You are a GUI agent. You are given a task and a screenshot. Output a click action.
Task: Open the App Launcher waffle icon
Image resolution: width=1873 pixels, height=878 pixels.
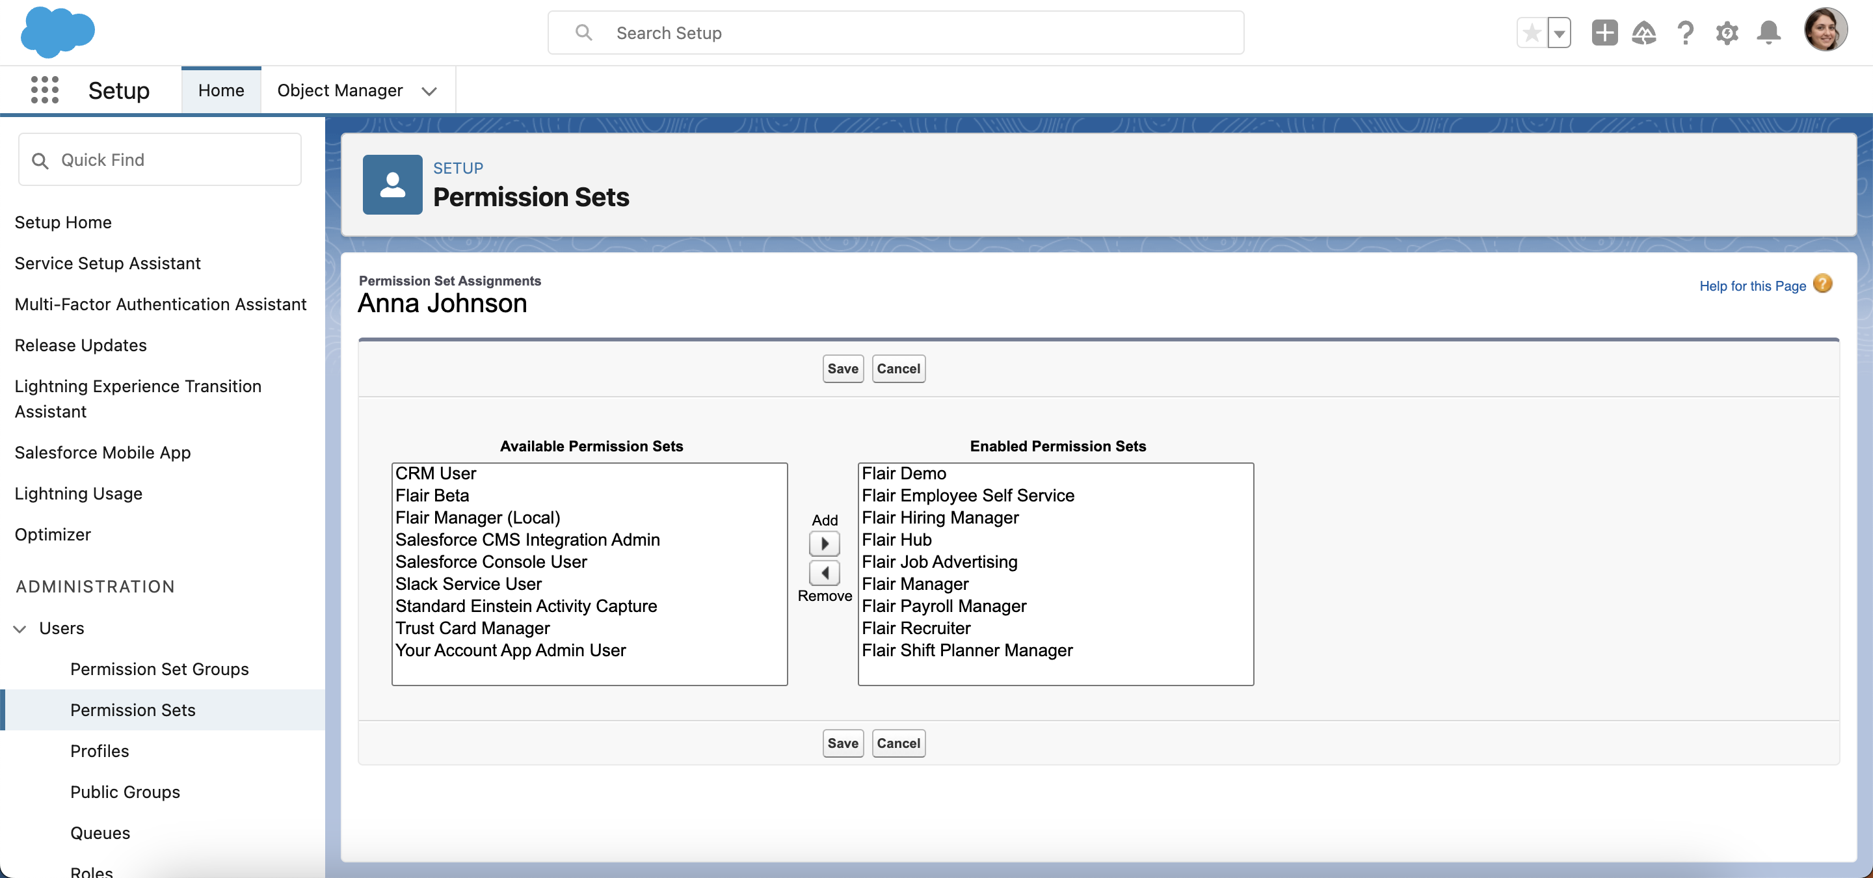click(x=45, y=90)
